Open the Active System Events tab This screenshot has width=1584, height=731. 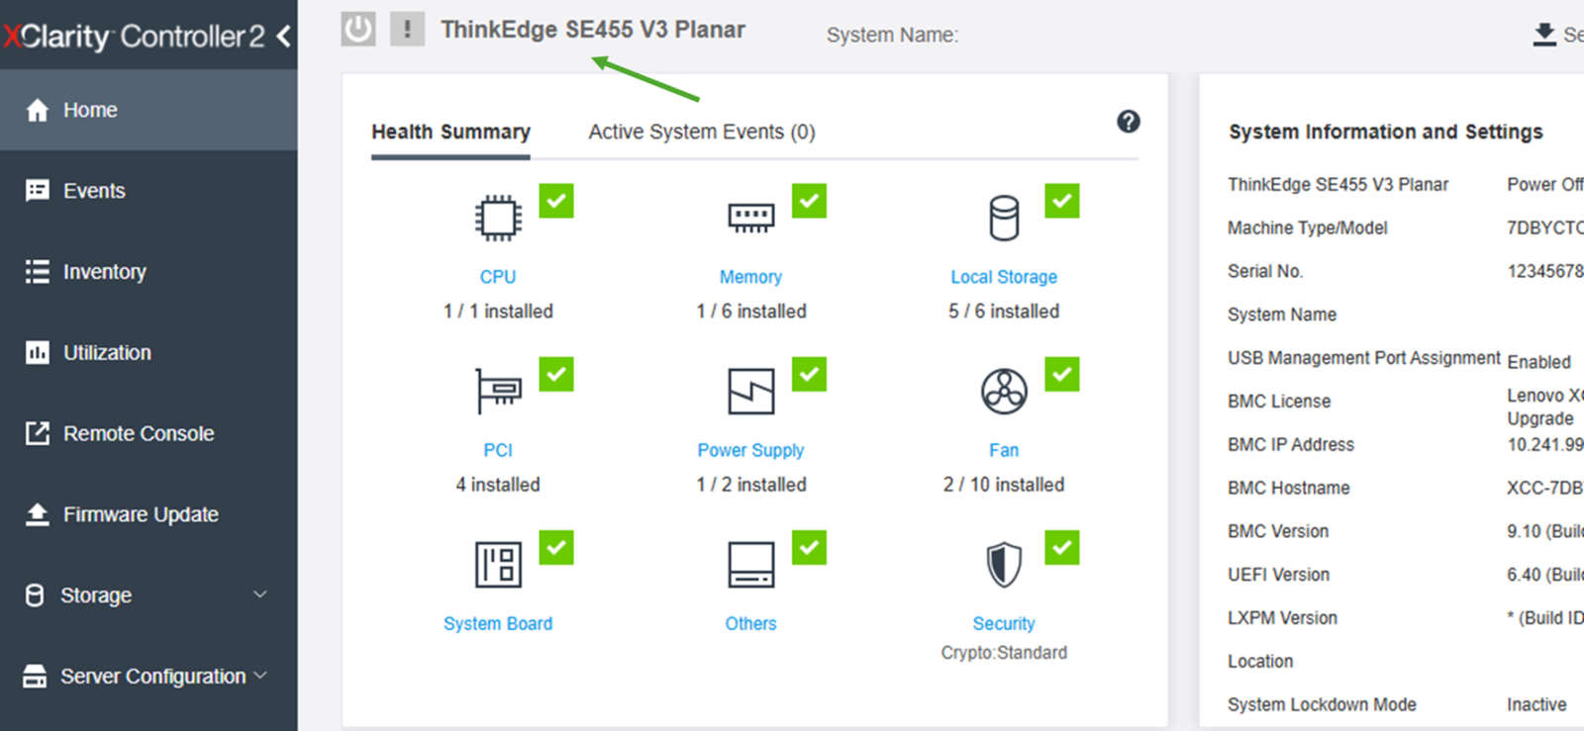(702, 133)
